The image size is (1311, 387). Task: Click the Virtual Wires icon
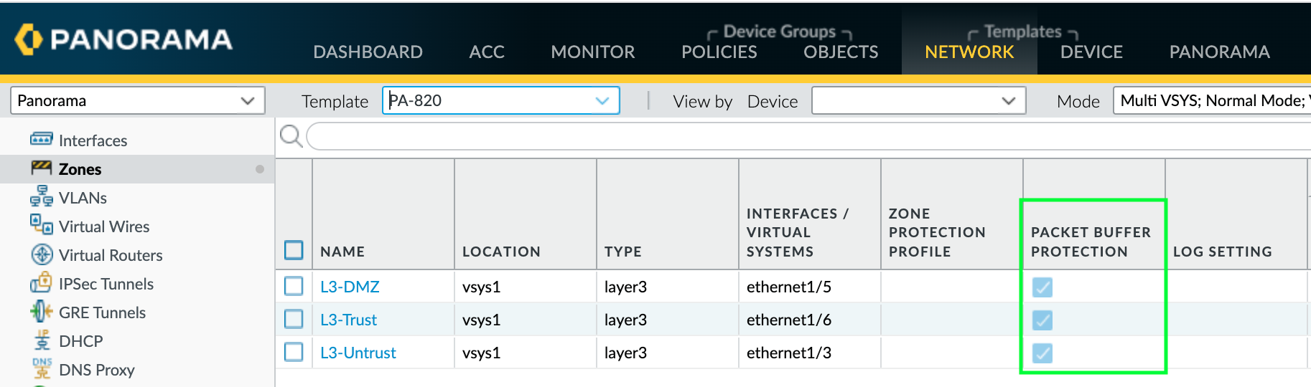41,225
